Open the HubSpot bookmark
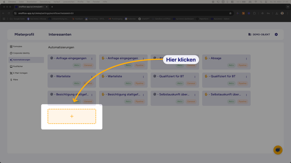This screenshot has width=291, height=163. tap(77, 19)
